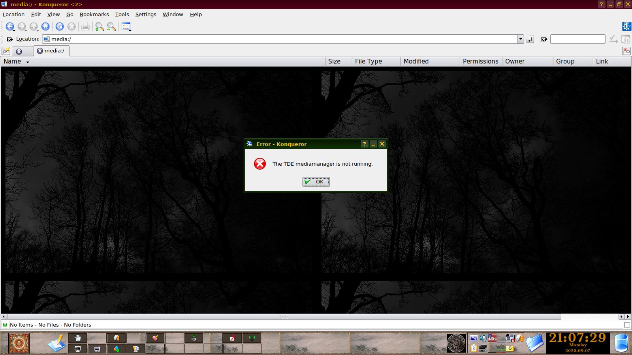Click the digital clock showing Monday
The height and width of the screenshot is (355, 632).
577,343
